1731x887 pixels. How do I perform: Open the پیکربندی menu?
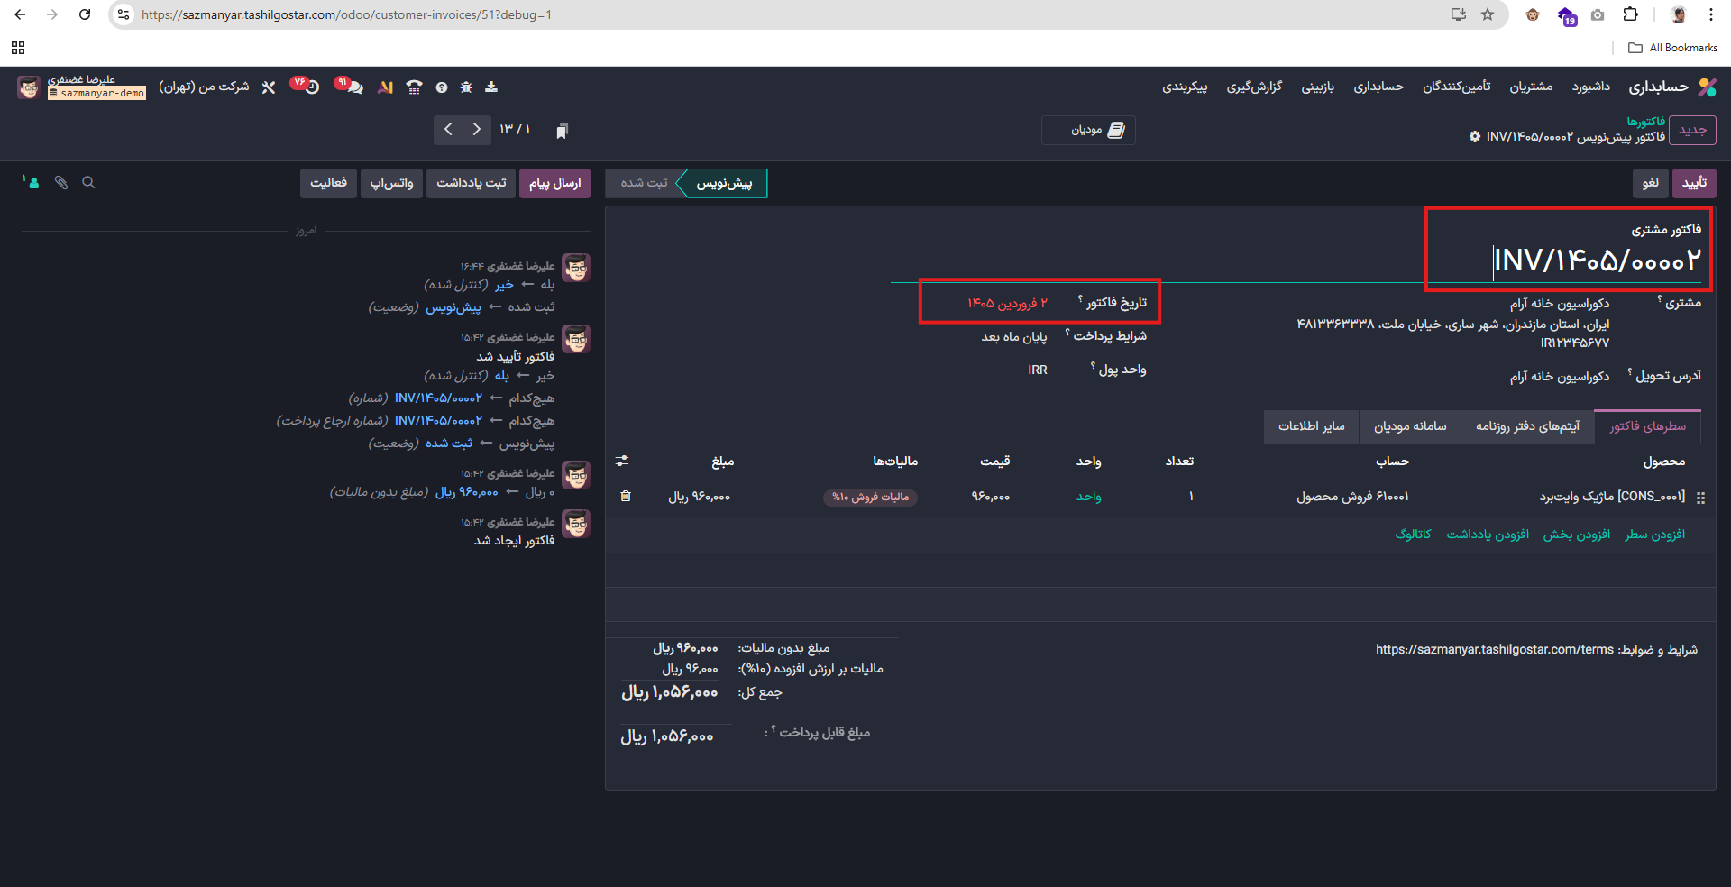[1185, 87]
